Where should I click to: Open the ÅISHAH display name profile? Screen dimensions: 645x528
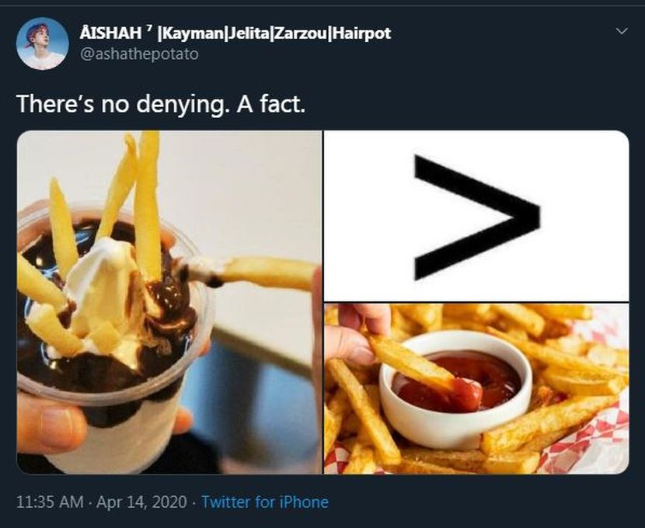tap(235, 33)
